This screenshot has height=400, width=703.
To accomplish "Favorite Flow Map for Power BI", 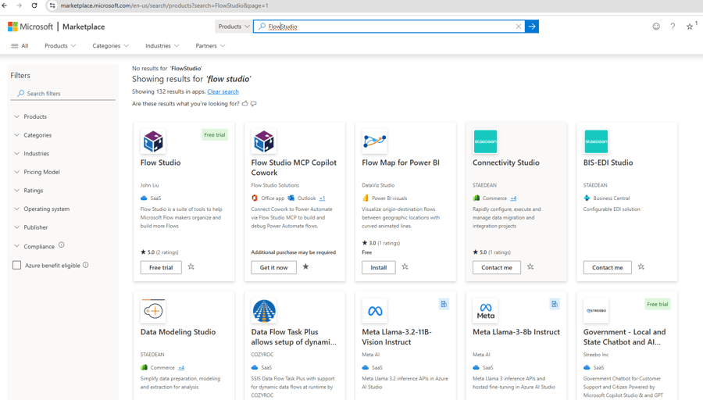I will click(x=405, y=267).
